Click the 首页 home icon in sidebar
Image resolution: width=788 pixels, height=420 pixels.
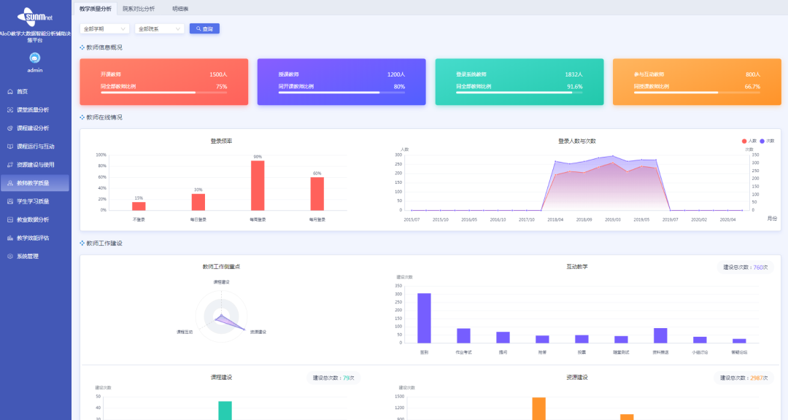10,91
